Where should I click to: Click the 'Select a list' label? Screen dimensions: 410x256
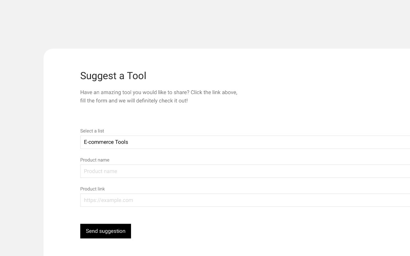click(92, 131)
